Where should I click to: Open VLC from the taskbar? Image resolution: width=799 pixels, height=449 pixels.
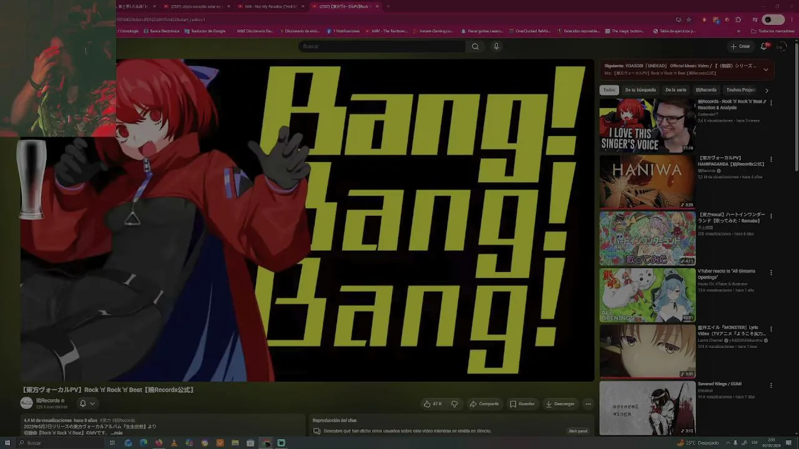pos(174,443)
